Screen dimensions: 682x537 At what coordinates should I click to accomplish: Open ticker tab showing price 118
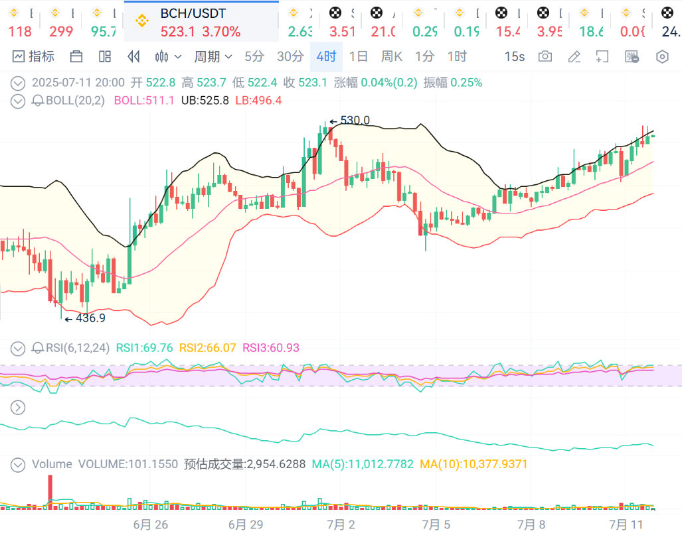[x=20, y=22]
